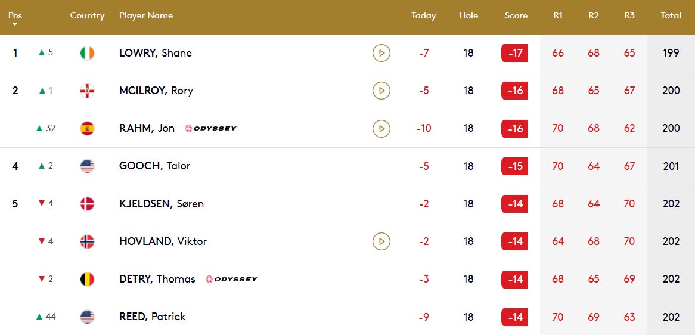
Task: Play Jon Rahm's video highlights
Action: [381, 128]
